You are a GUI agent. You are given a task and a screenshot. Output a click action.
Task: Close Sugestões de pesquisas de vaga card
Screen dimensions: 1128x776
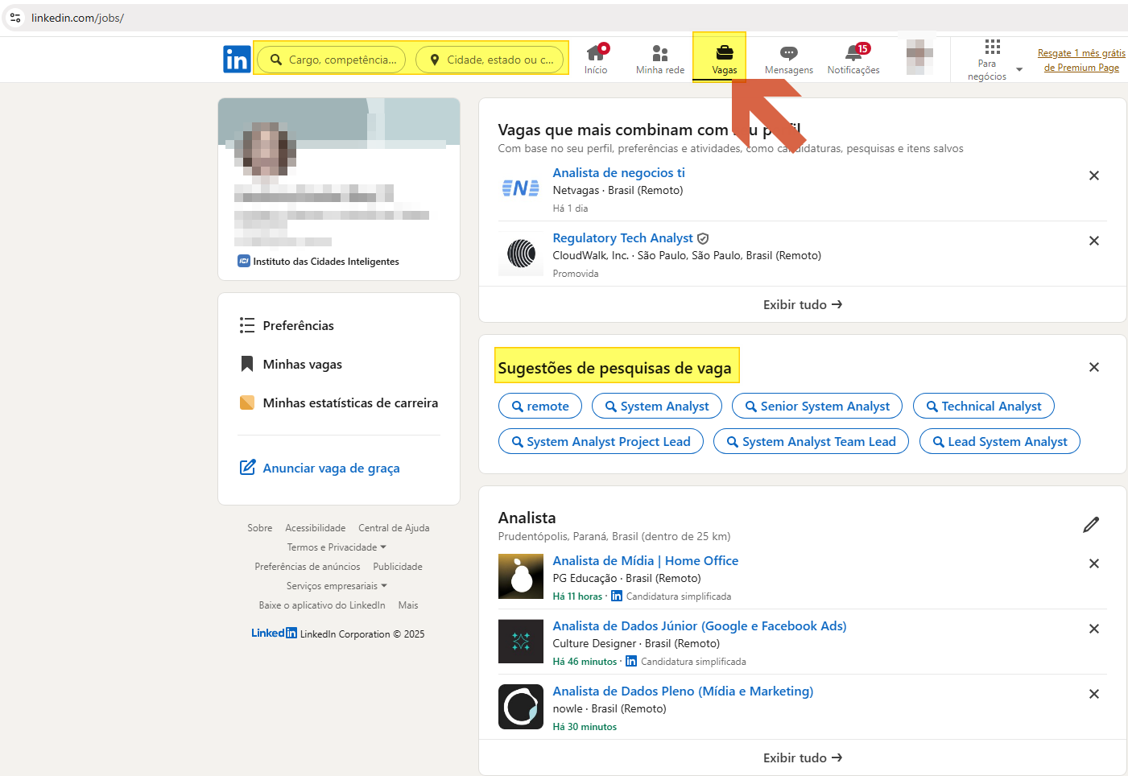1094,367
